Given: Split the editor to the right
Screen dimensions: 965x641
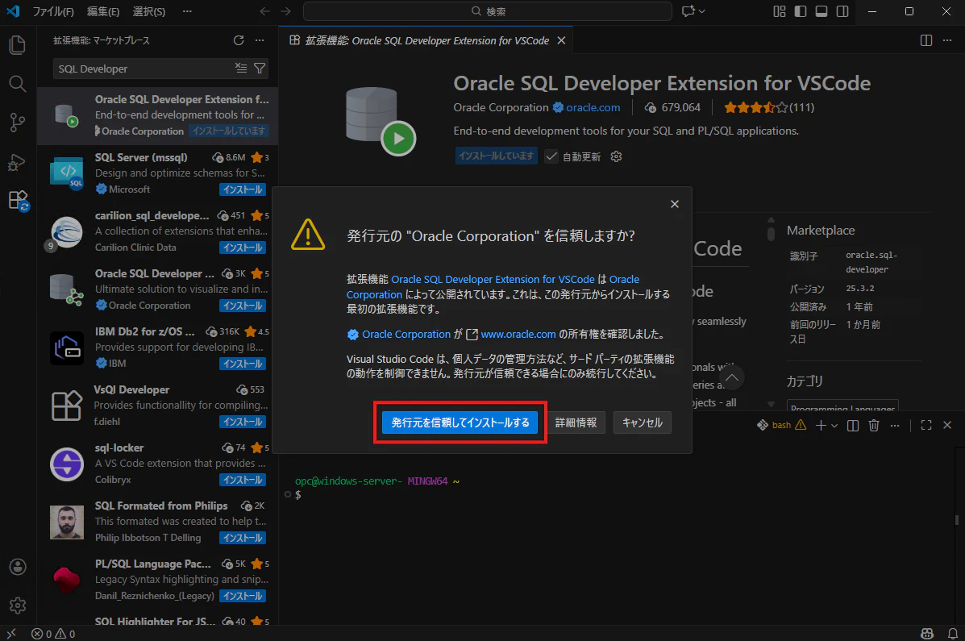Looking at the screenshot, I should tap(925, 40).
